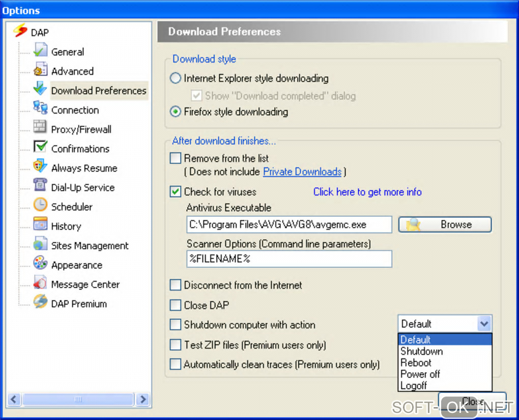519x420 pixels.
Task: Open the Connection settings page
Action: [75, 110]
